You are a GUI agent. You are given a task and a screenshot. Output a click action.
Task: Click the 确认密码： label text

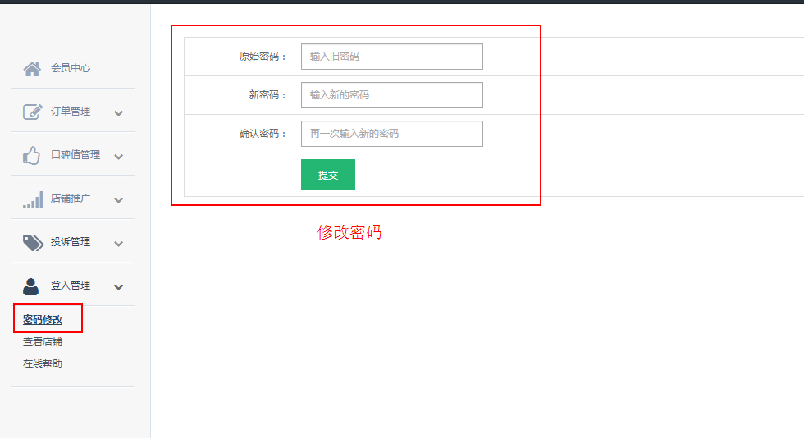pyautogui.click(x=263, y=134)
